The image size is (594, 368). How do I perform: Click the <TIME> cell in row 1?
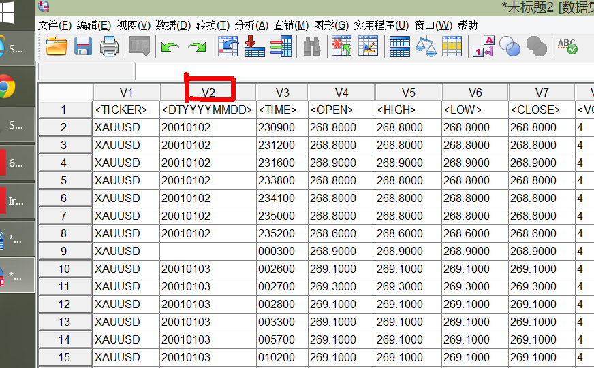click(x=283, y=110)
